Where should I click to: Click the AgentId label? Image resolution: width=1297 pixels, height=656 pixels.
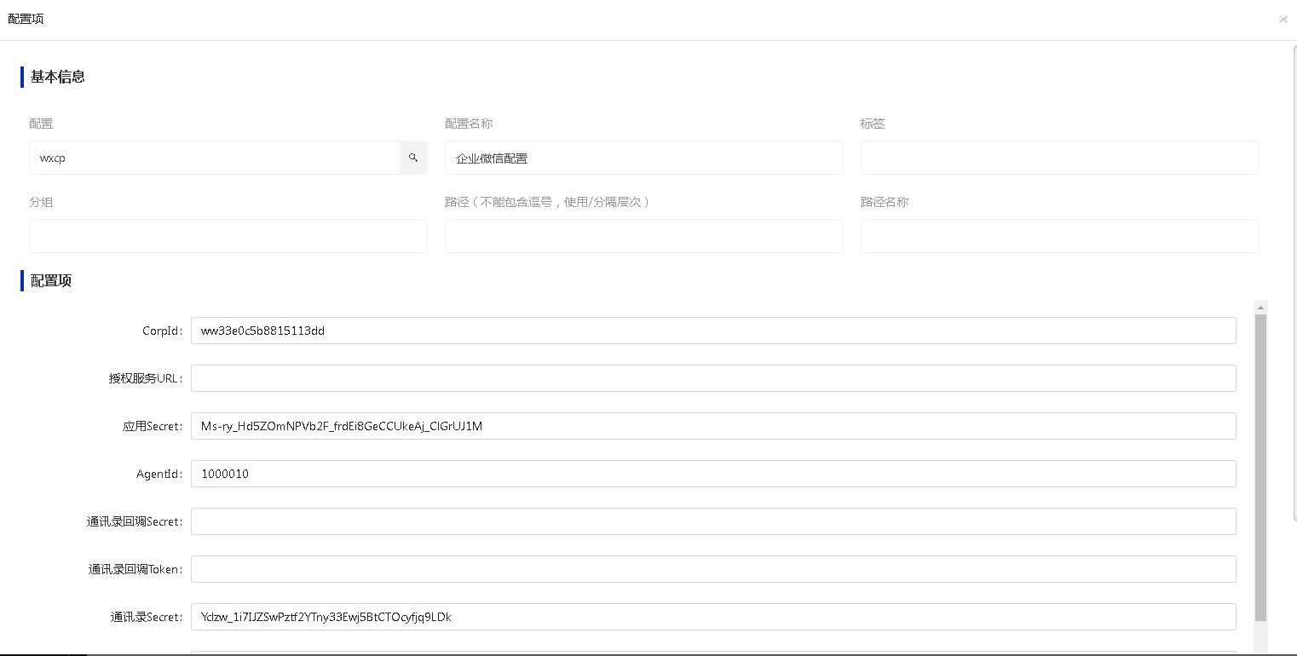coord(159,474)
